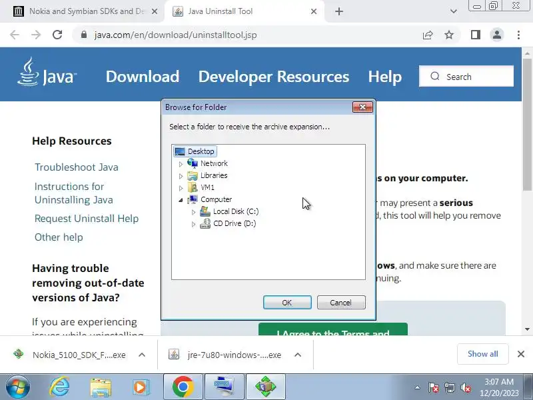The image size is (533, 400).
Task: Reload the current page
Action: click(57, 35)
